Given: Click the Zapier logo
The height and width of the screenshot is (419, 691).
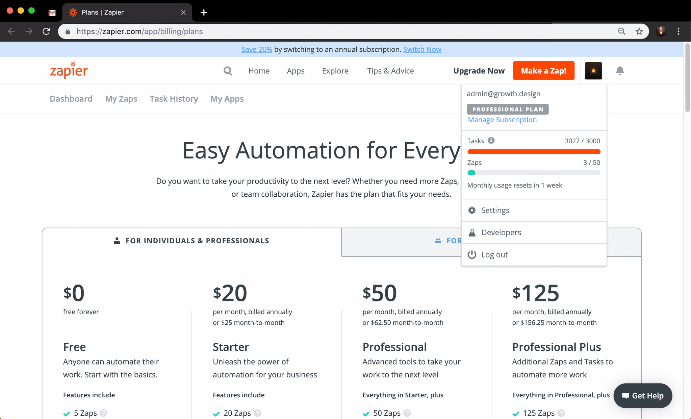Looking at the screenshot, I should point(69,70).
